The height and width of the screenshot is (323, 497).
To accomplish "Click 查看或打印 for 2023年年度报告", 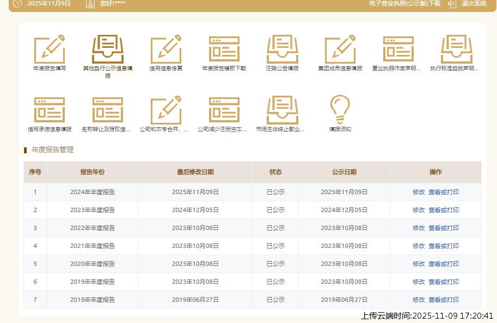I will click(444, 210).
